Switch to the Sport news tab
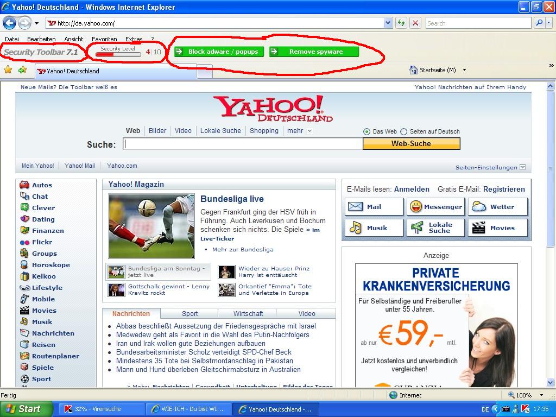The image size is (556, 417). coord(189,313)
